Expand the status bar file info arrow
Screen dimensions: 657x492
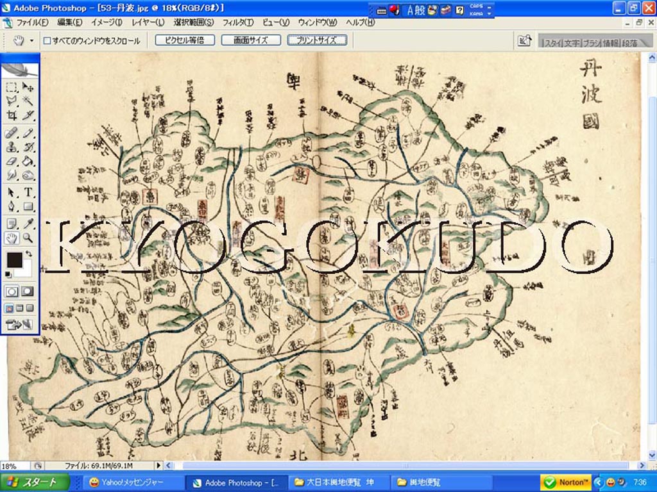click(159, 466)
